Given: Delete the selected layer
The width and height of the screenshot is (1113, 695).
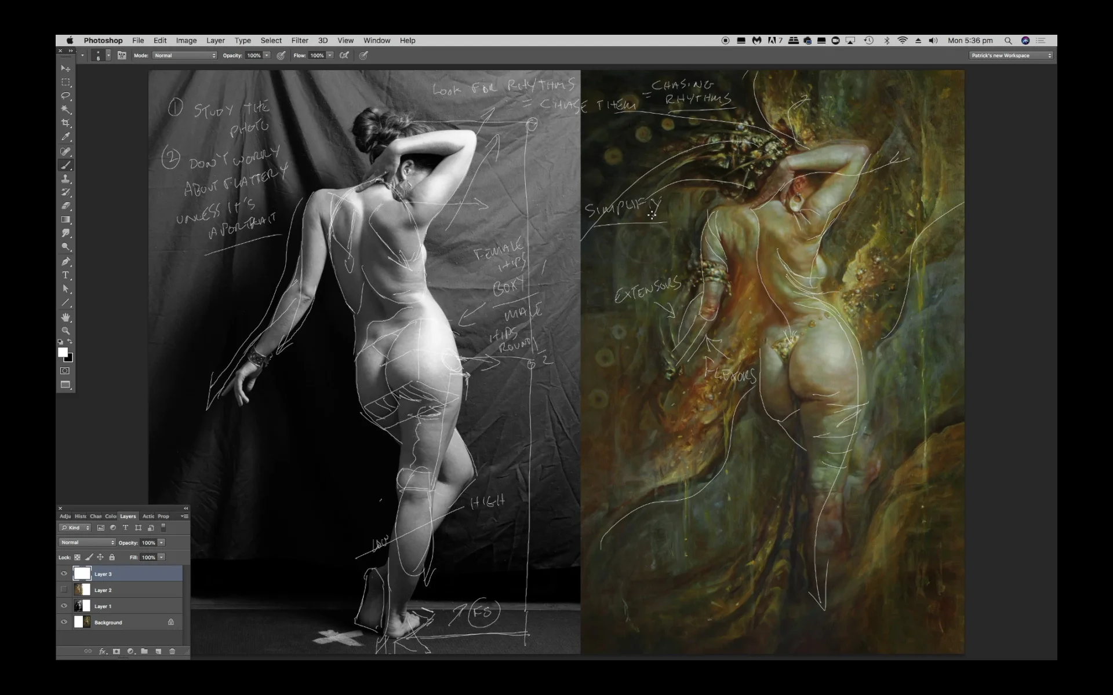Looking at the screenshot, I should pos(172,651).
